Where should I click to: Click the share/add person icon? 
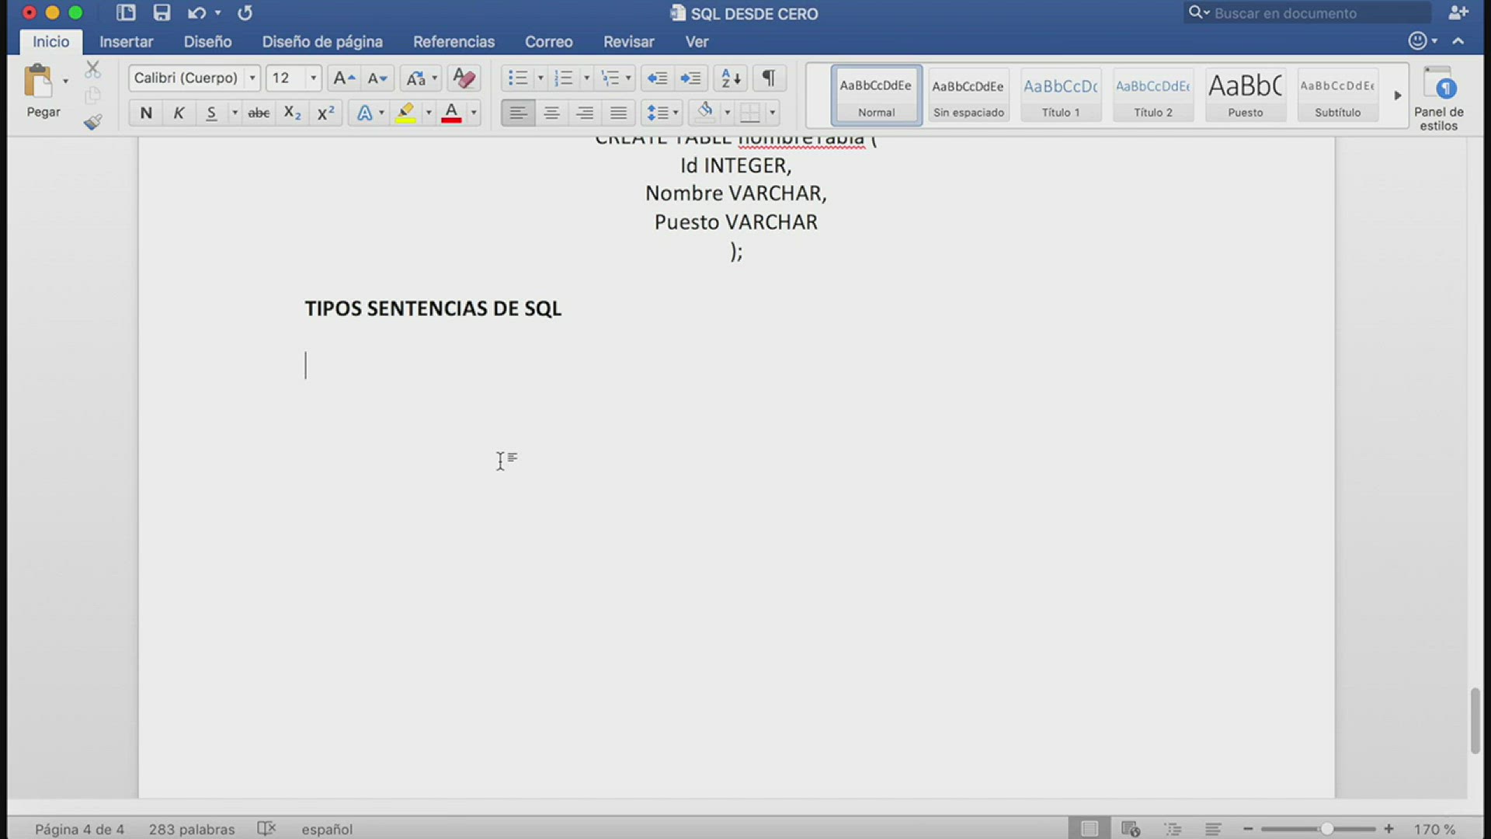pyautogui.click(x=1458, y=12)
